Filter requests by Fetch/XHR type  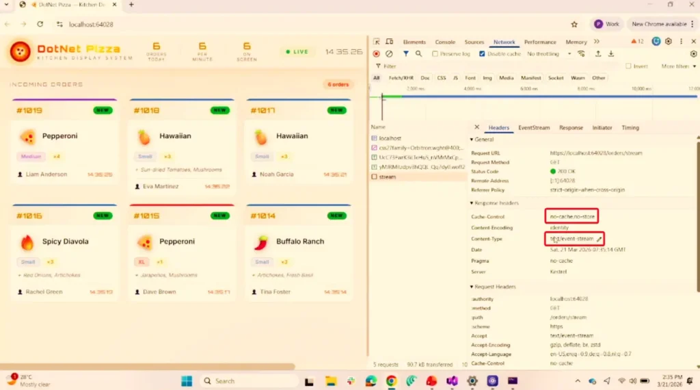pos(401,78)
